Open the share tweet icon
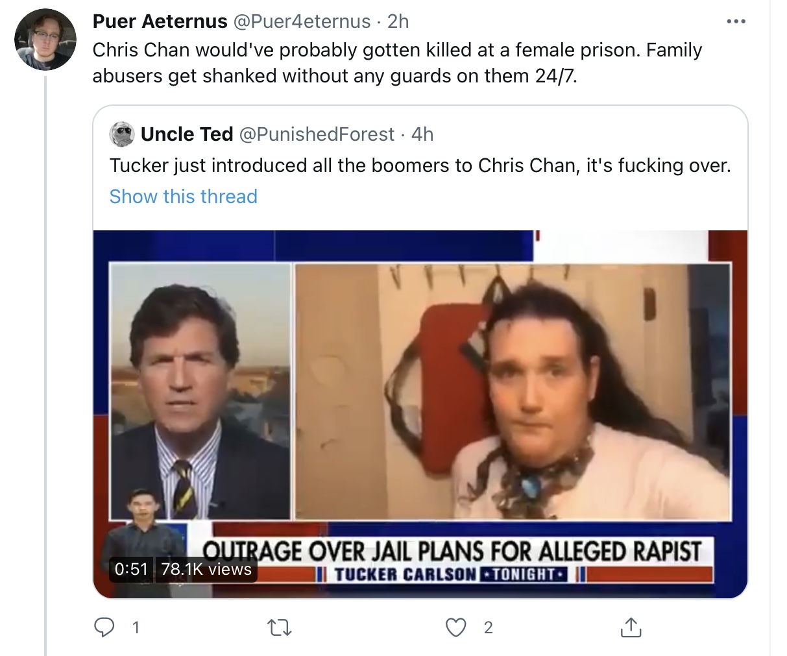Image resolution: width=787 pixels, height=656 pixels. pos(631,627)
